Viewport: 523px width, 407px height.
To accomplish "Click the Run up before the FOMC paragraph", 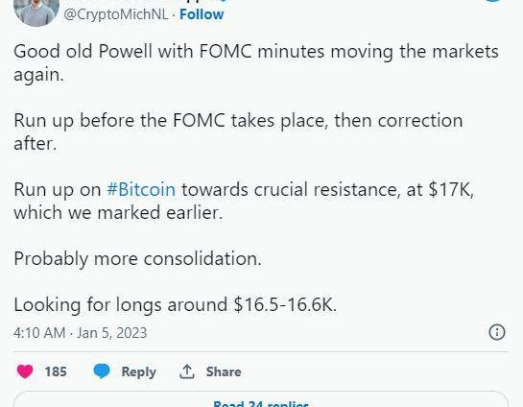I will click(x=238, y=132).
